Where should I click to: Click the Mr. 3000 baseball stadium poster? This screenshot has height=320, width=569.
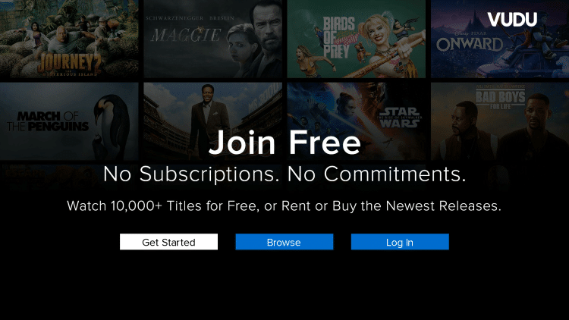(212, 121)
